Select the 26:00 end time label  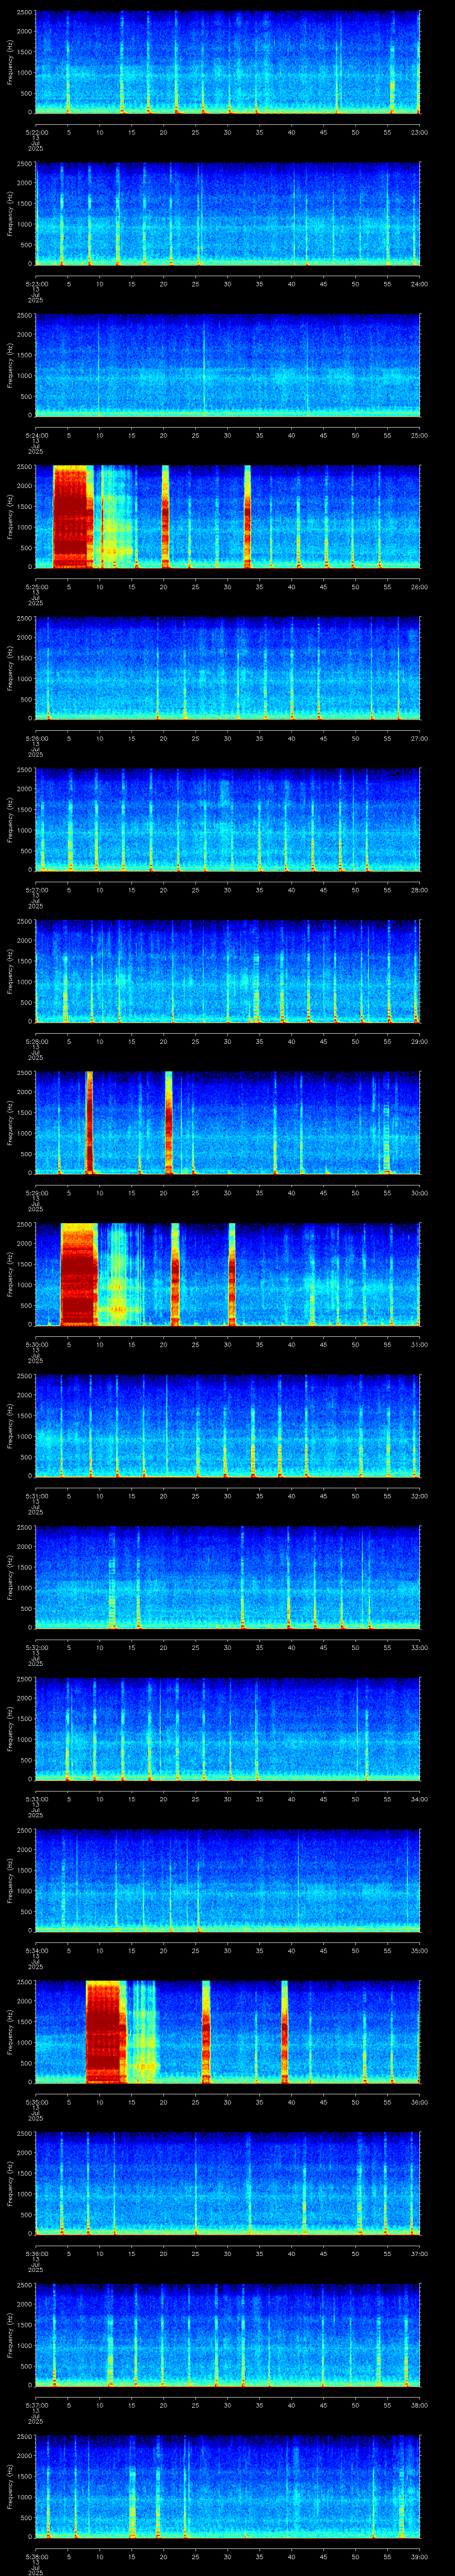click(419, 587)
